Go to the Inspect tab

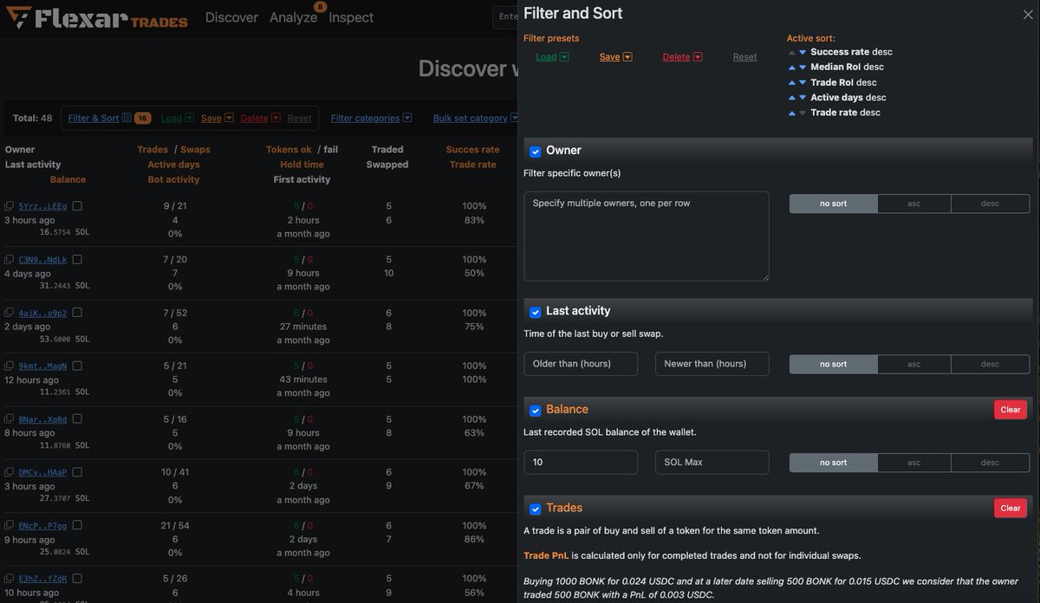click(x=351, y=17)
